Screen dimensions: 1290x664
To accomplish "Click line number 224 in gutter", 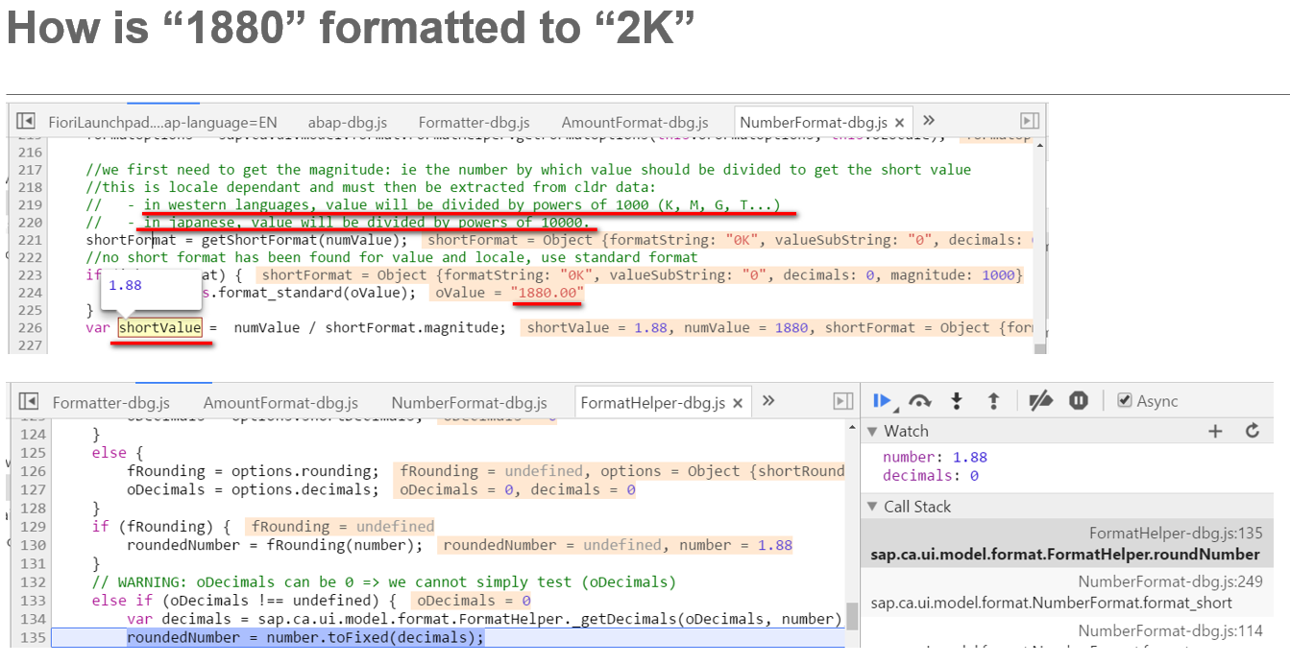I will point(31,293).
